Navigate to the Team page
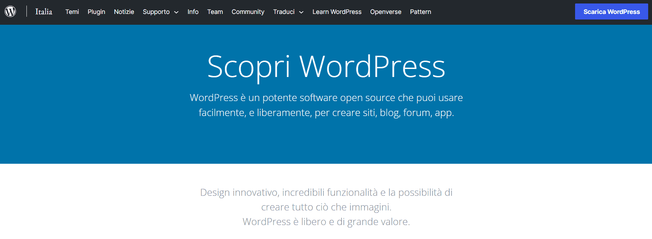 tap(215, 12)
